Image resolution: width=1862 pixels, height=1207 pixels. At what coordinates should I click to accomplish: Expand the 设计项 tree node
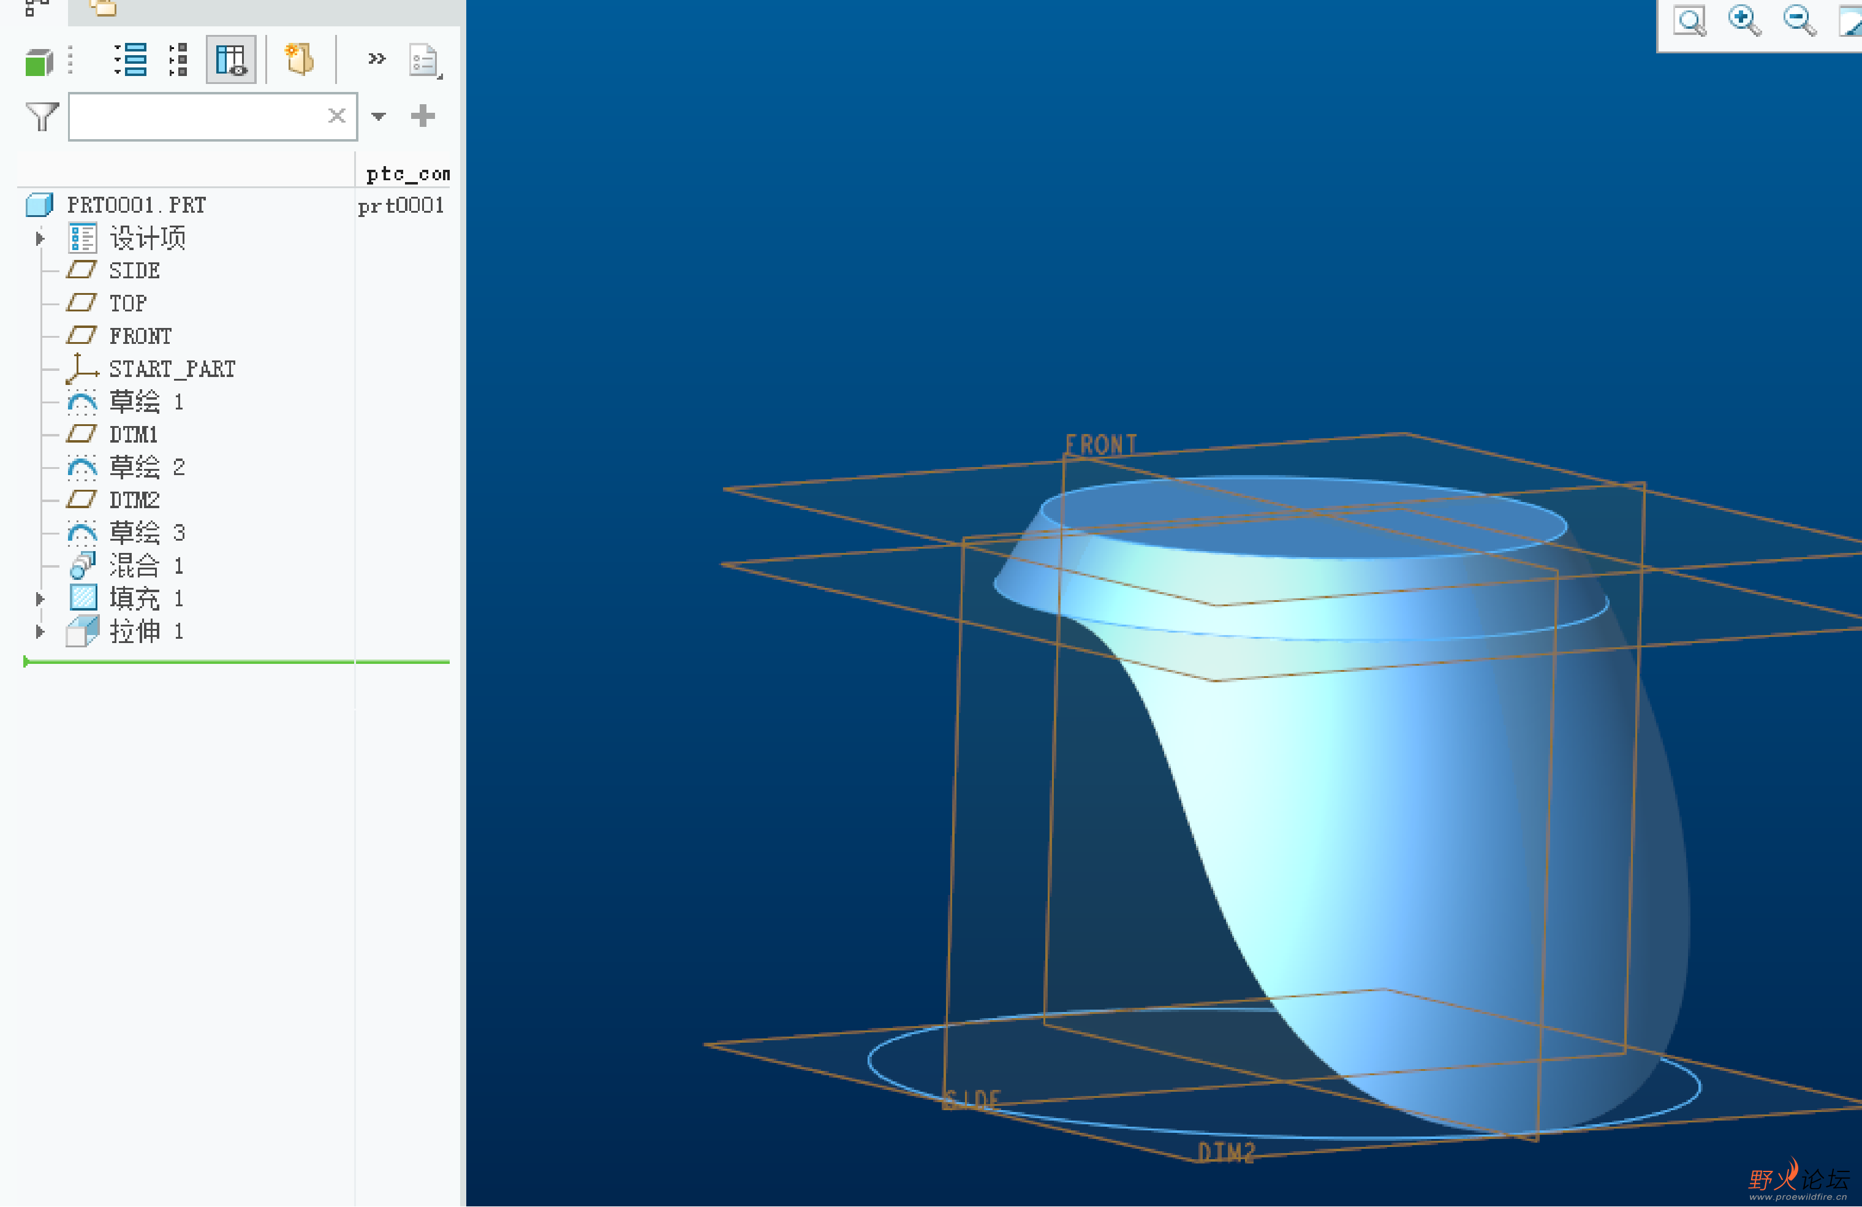[40, 238]
